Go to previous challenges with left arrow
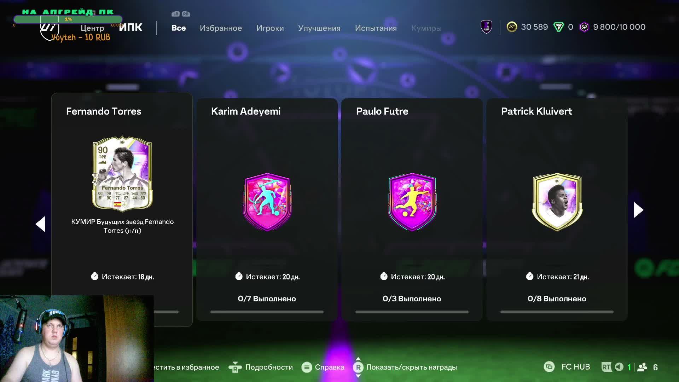 pos(40,224)
